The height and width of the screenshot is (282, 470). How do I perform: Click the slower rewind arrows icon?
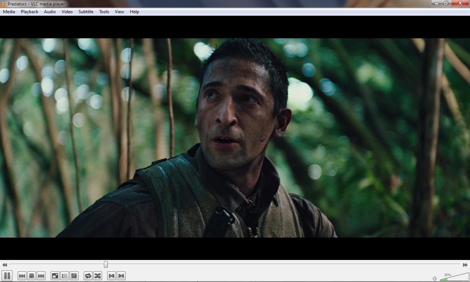(4, 265)
